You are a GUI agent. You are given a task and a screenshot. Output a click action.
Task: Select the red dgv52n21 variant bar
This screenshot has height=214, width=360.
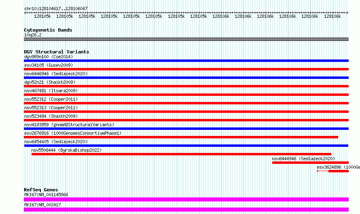click(186, 86)
